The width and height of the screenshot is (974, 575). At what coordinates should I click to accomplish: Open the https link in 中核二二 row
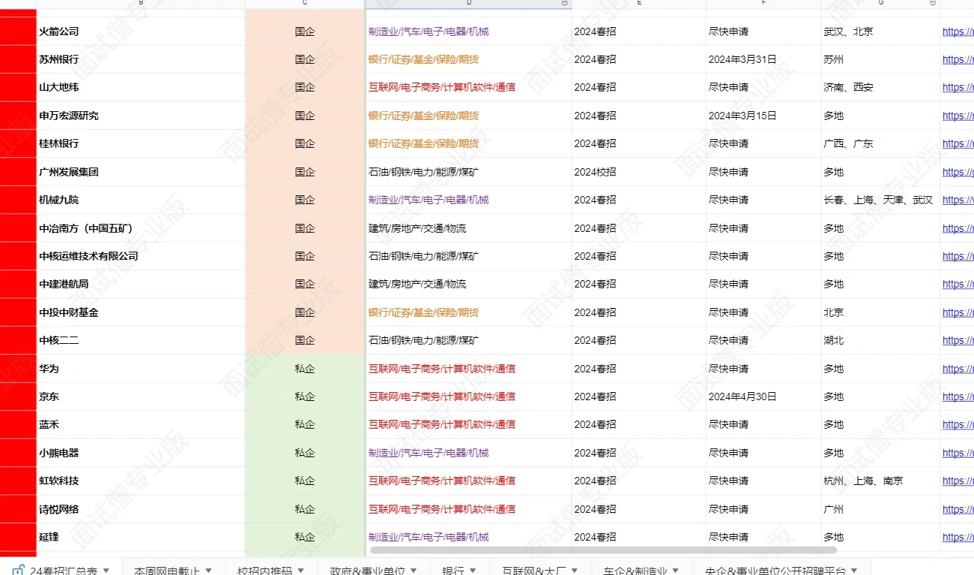coord(958,340)
